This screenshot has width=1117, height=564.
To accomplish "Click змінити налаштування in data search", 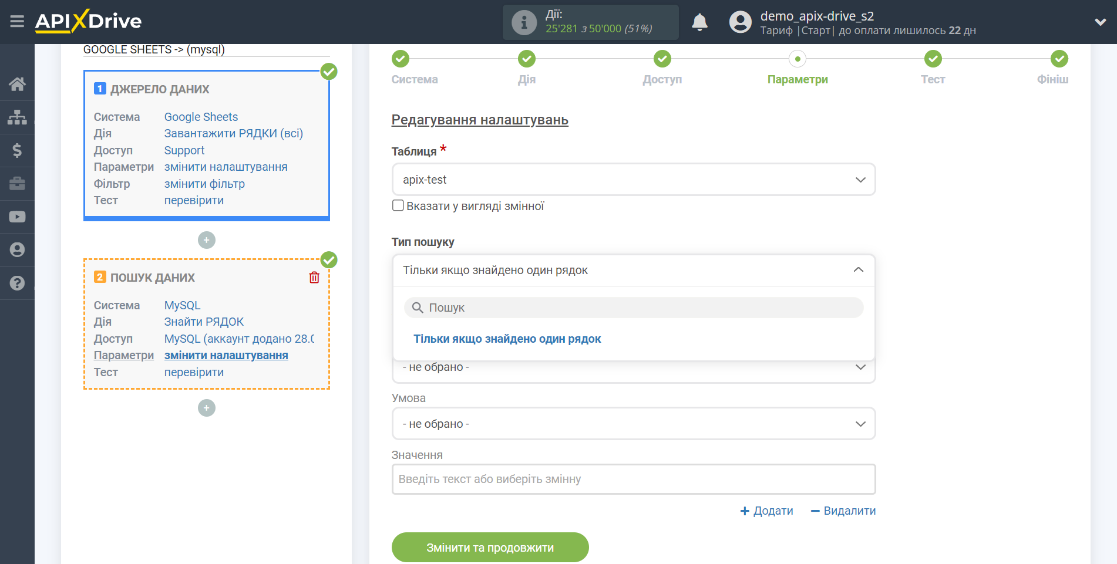I will click(x=226, y=355).
